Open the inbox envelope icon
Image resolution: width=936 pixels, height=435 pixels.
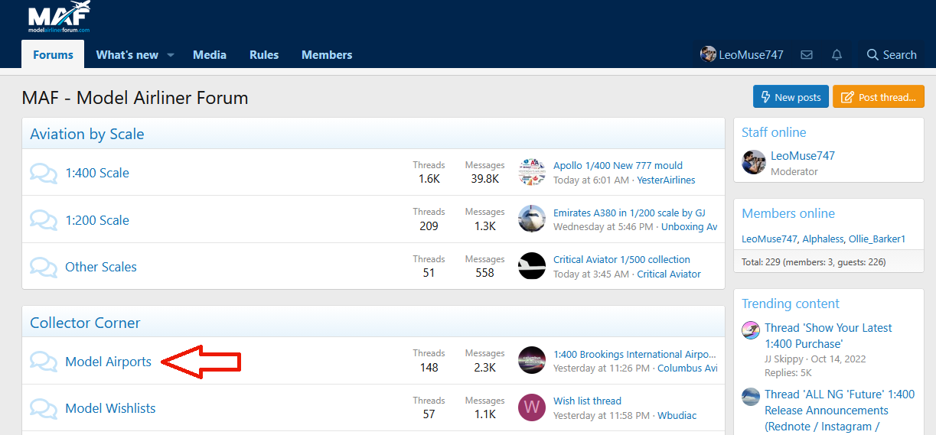click(806, 55)
